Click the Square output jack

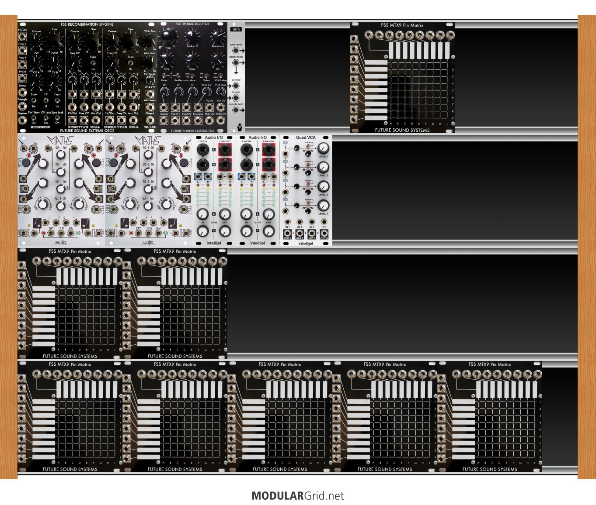(22, 120)
